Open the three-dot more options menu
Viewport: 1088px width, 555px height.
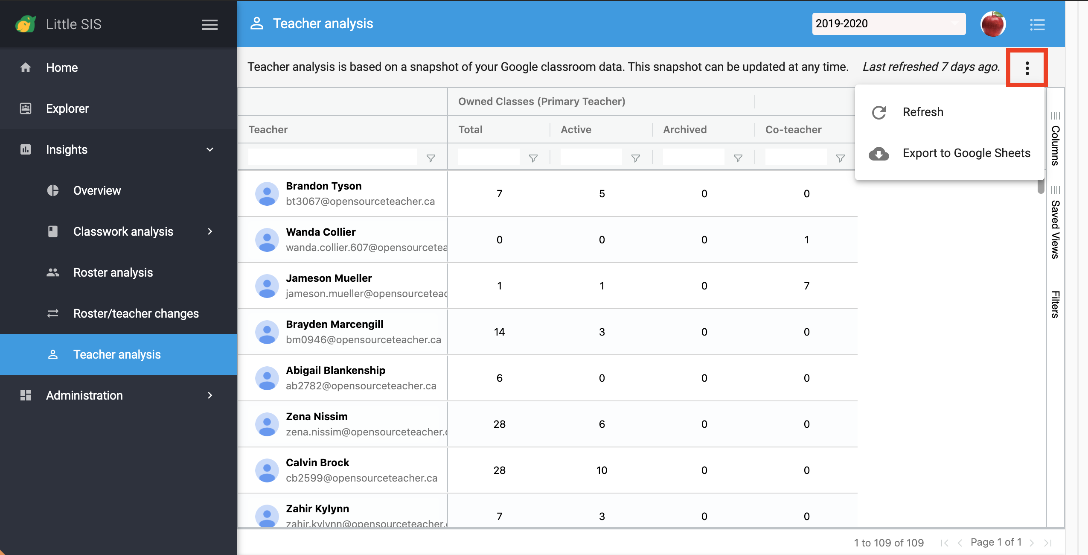[x=1027, y=68]
